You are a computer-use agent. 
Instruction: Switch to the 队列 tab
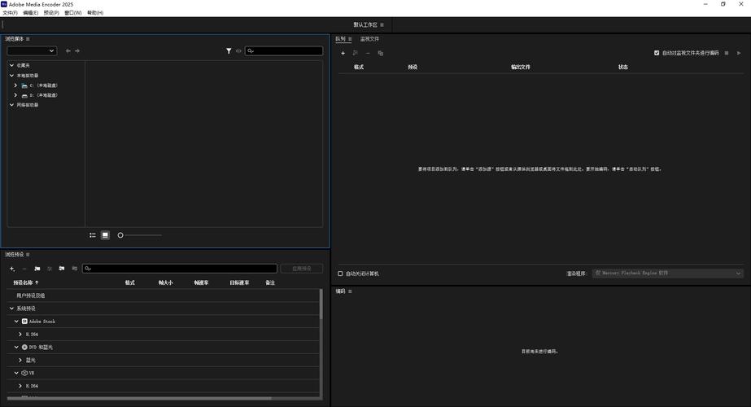tap(340, 39)
